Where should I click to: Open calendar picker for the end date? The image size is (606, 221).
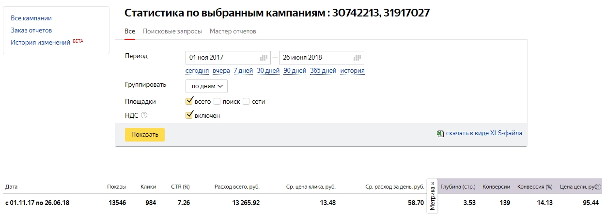(x=357, y=58)
